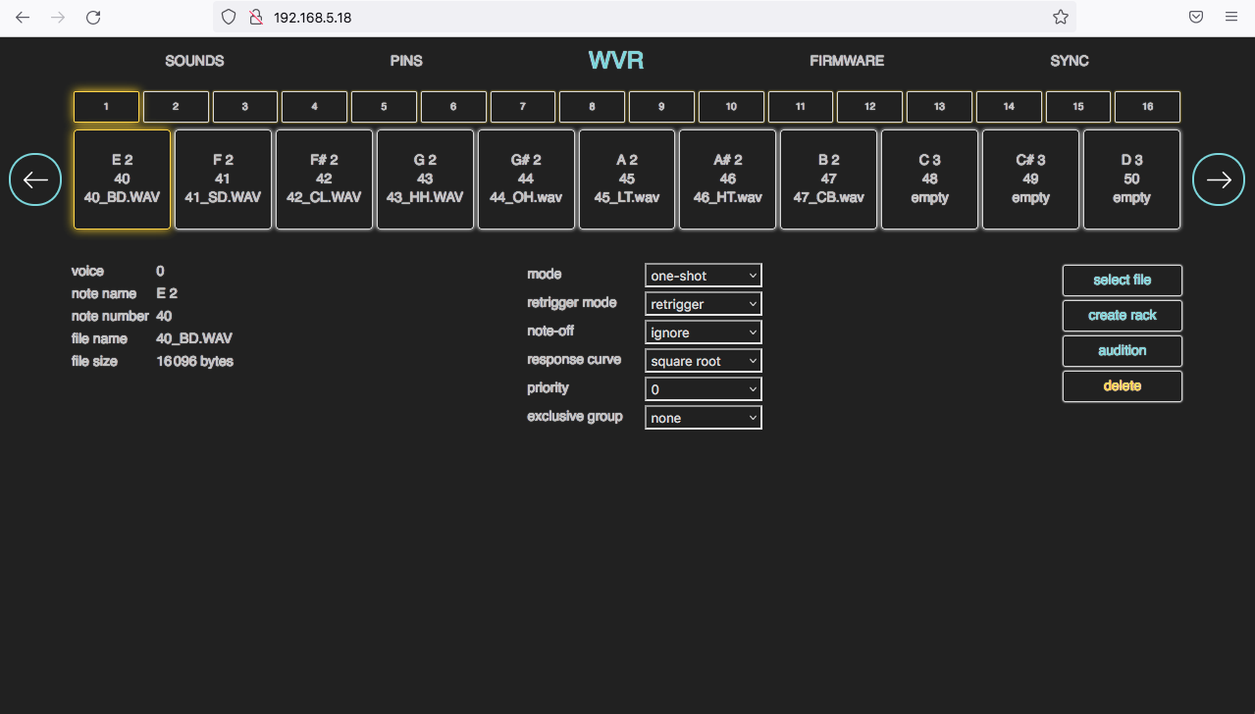This screenshot has width=1255, height=714.
Task: Open the PINS tab
Action: [406, 61]
